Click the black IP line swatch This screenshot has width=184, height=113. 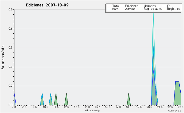tap(164, 6)
